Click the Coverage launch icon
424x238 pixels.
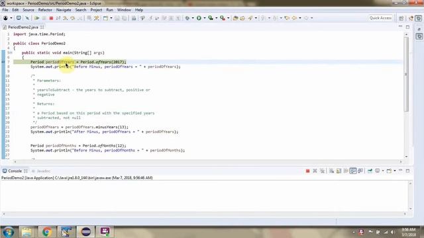point(211,18)
